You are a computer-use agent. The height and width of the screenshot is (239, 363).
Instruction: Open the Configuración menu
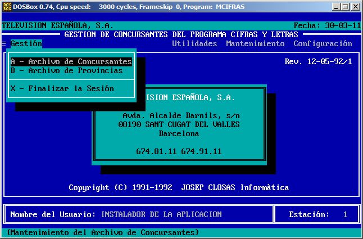[323, 44]
